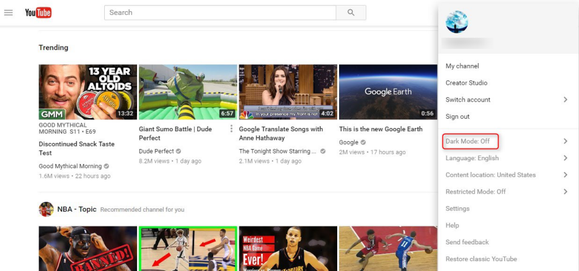This screenshot has height=271, width=579.
Task: Click the NBA - Topic channel avatar
Action: click(46, 209)
